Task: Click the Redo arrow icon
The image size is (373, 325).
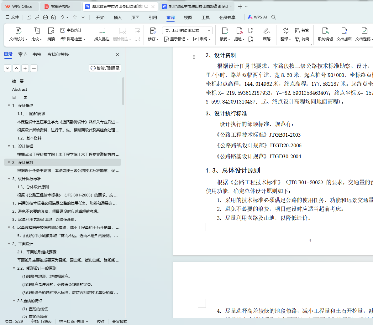Action: point(75,17)
